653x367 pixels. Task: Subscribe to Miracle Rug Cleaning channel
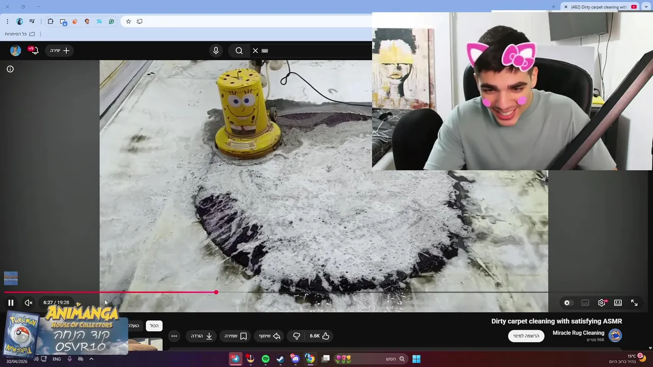point(526,336)
